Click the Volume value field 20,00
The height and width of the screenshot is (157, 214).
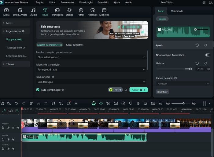click(200, 69)
